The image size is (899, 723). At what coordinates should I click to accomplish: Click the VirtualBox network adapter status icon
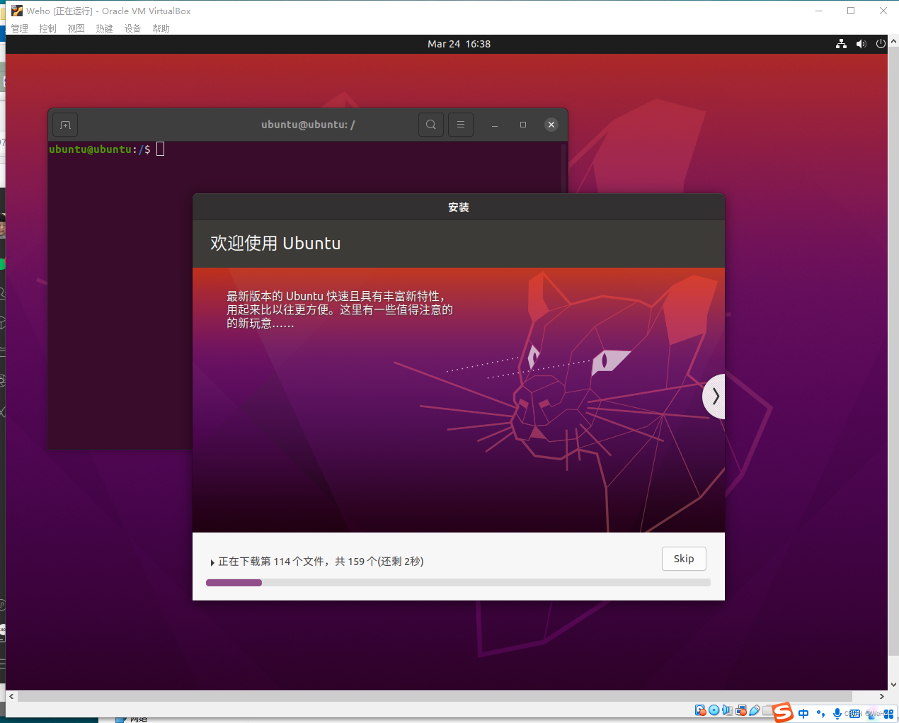tap(741, 710)
